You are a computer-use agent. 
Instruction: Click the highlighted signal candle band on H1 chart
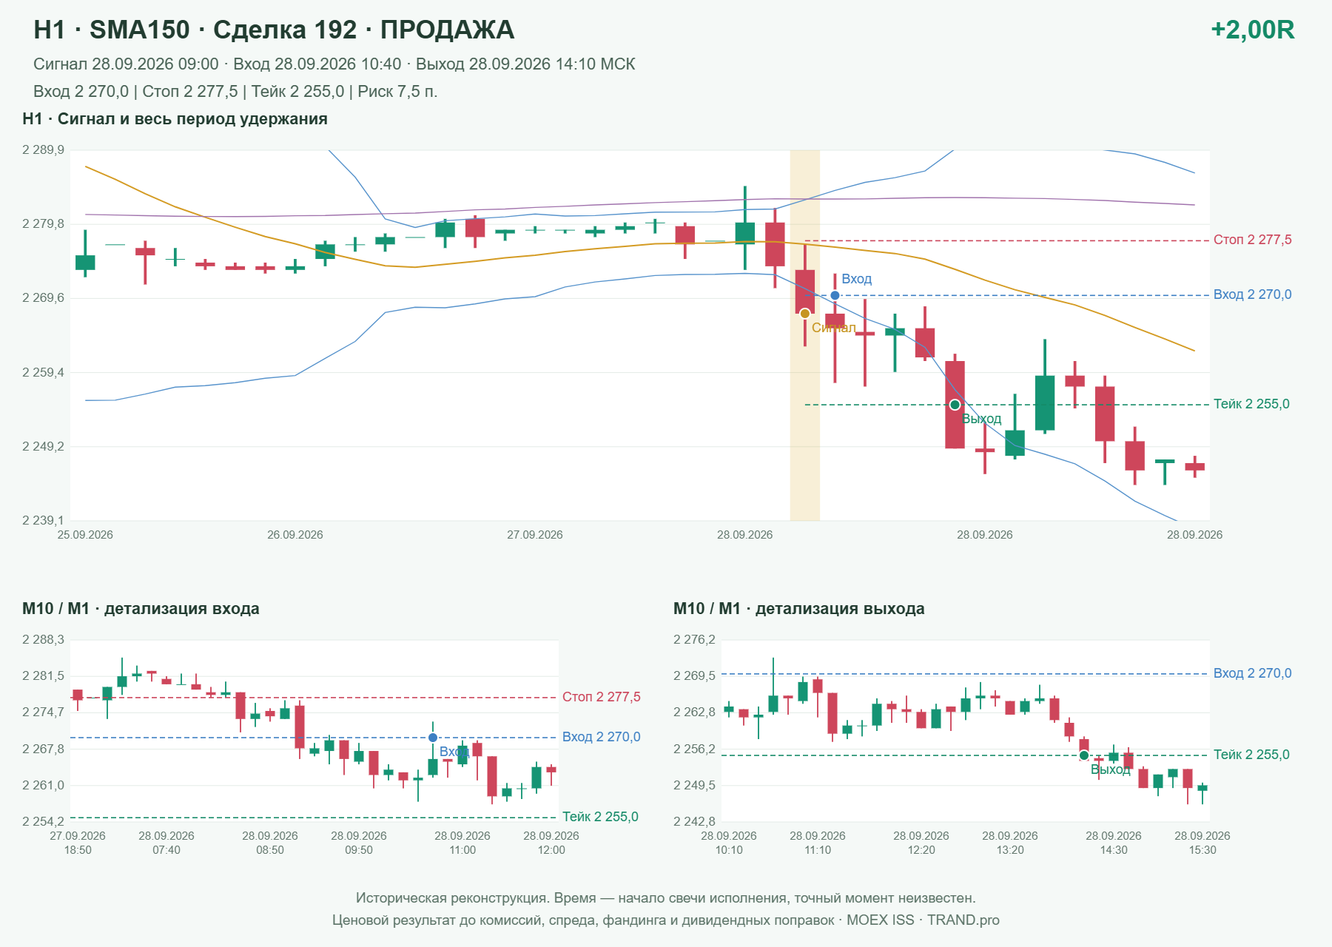point(805,335)
